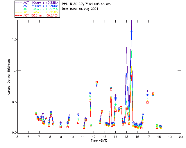
Task: Click the AOT 400nm legend entry
Action: [37, 3]
